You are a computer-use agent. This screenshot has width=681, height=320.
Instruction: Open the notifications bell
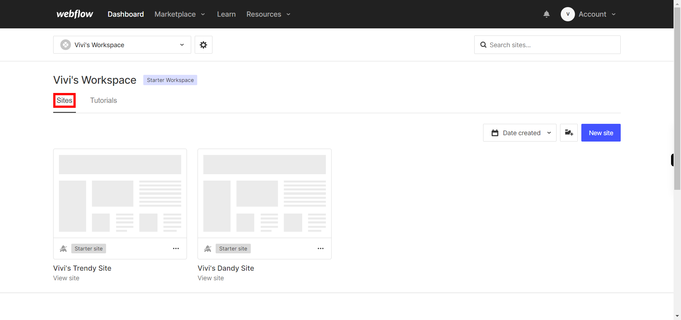[547, 14]
